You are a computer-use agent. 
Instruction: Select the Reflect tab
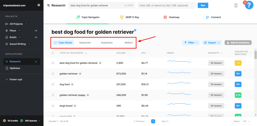[129, 43]
